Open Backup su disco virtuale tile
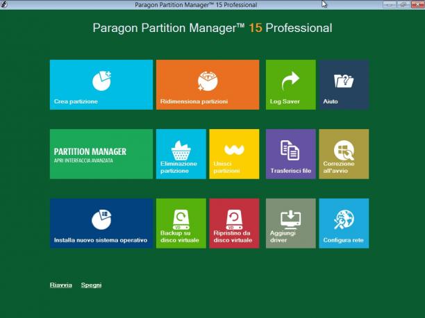The image size is (425, 318). tap(181, 224)
